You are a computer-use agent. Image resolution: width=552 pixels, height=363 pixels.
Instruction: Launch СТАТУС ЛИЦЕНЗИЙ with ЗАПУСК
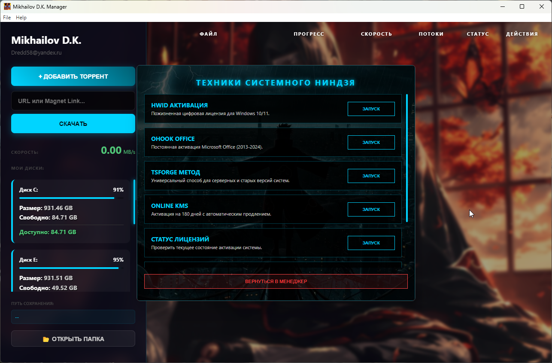(x=371, y=243)
